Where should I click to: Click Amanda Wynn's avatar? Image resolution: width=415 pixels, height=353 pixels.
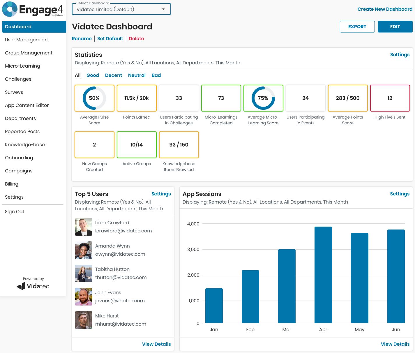pos(84,250)
